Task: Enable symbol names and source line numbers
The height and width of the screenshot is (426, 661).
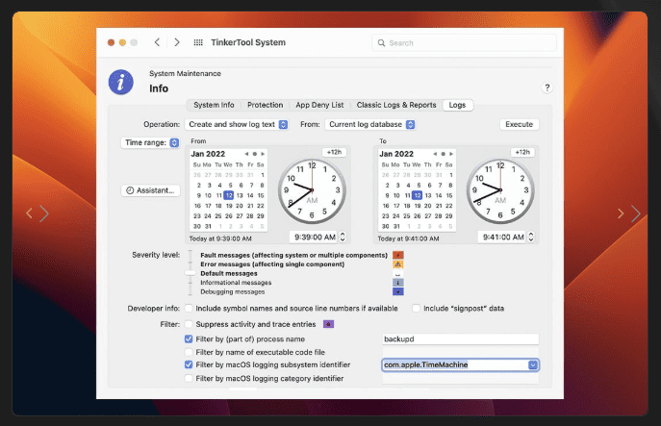Action: pyautogui.click(x=189, y=309)
